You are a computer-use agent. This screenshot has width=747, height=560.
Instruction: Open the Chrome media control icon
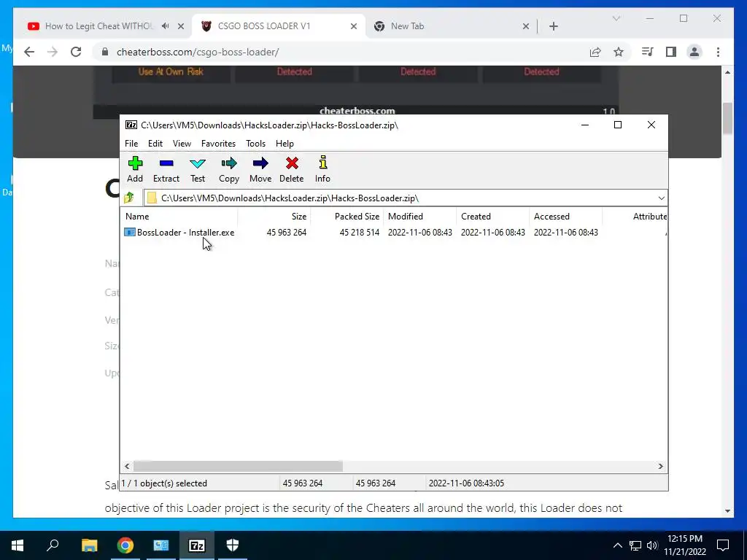click(648, 52)
